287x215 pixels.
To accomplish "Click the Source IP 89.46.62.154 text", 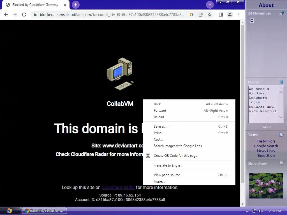I will [120, 195].
